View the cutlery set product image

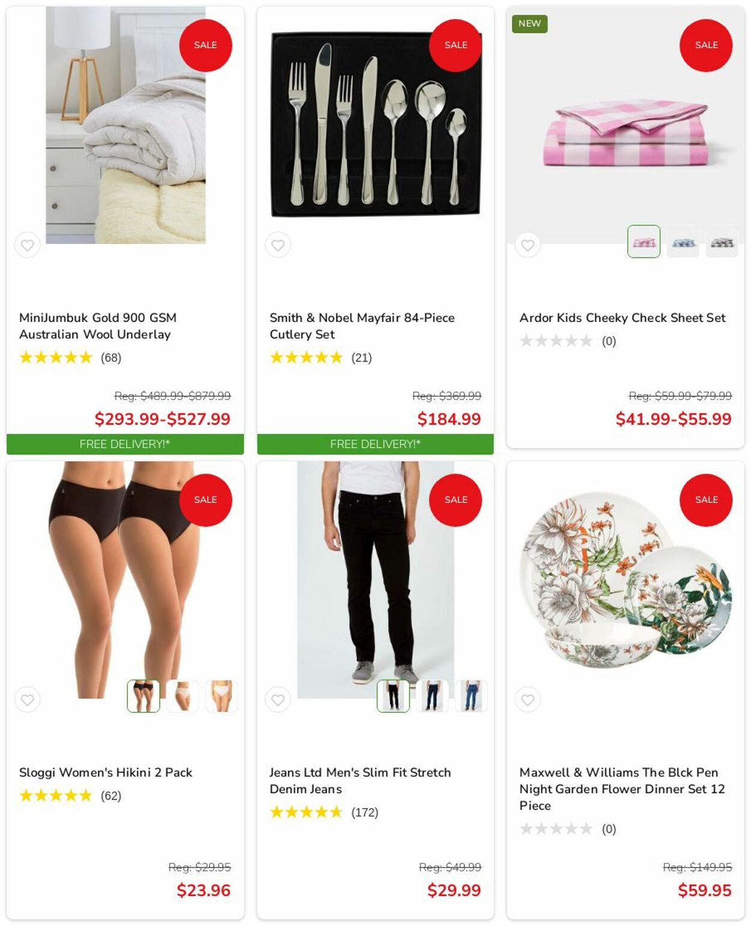tap(375, 125)
